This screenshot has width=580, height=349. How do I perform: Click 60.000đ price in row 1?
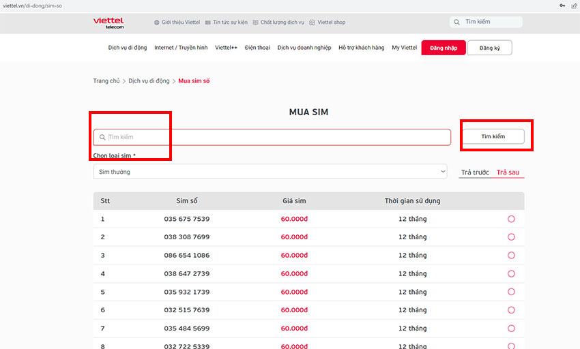point(294,219)
